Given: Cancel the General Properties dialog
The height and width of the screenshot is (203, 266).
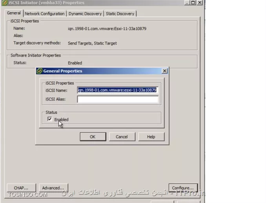Looking at the screenshot, I should [x=122, y=137].
